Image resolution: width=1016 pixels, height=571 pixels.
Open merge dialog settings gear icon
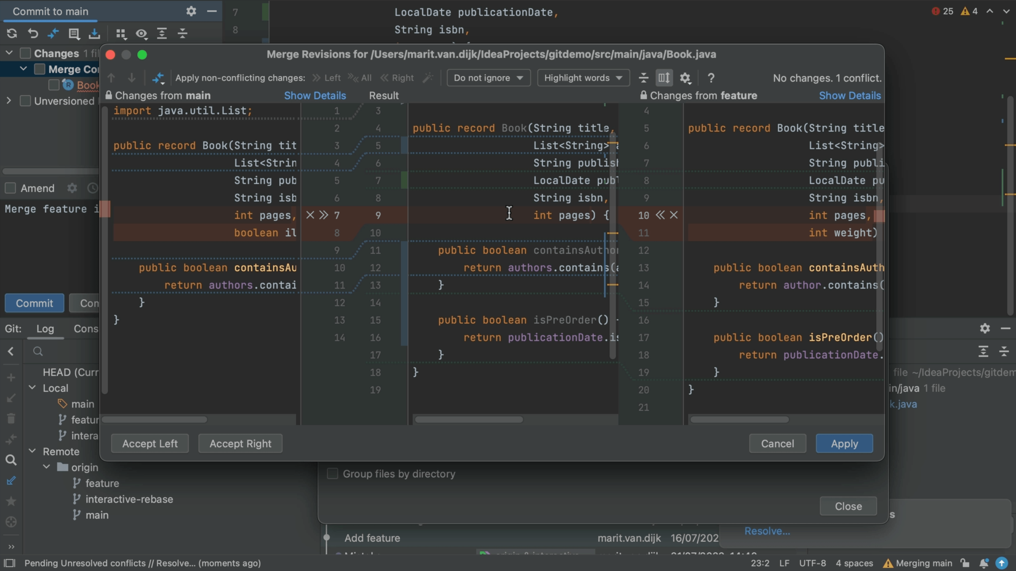click(685, 78)
